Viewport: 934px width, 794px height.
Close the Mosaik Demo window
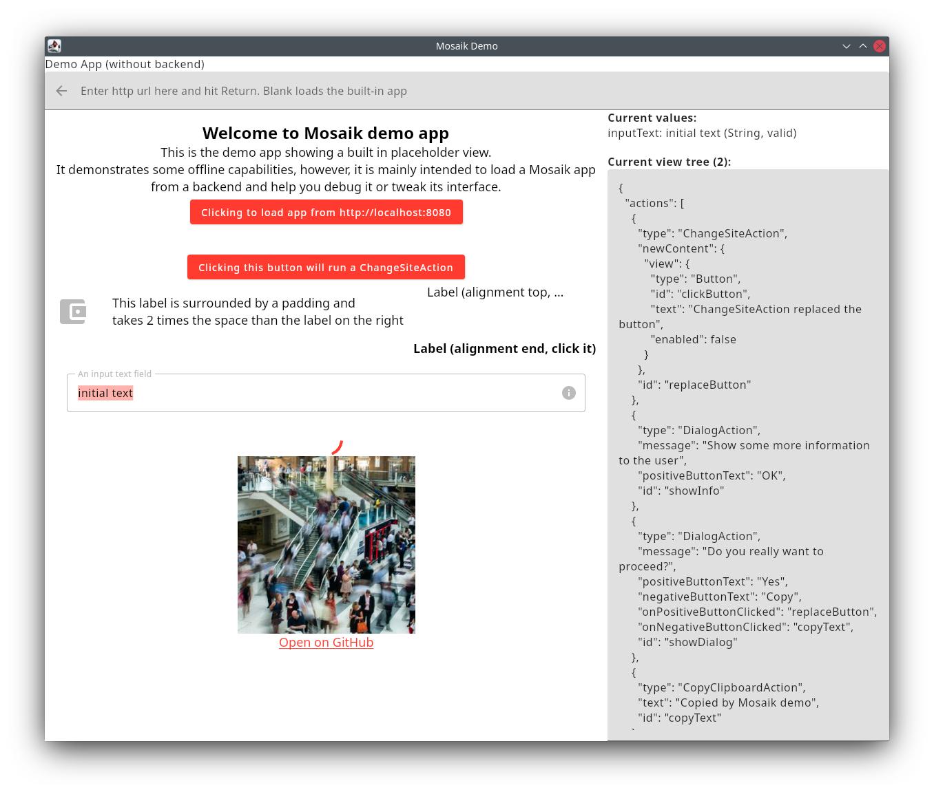[x=879, y=46]
